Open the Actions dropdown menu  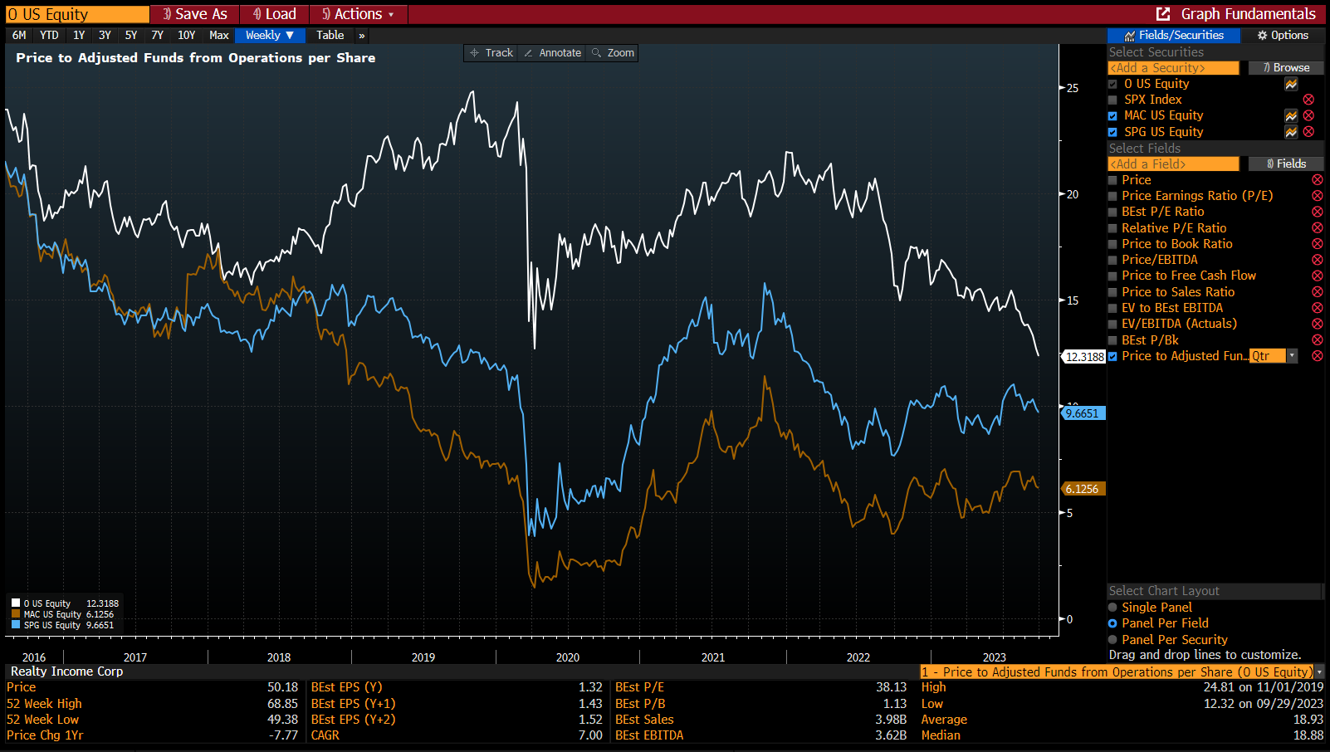pos(358,14)
